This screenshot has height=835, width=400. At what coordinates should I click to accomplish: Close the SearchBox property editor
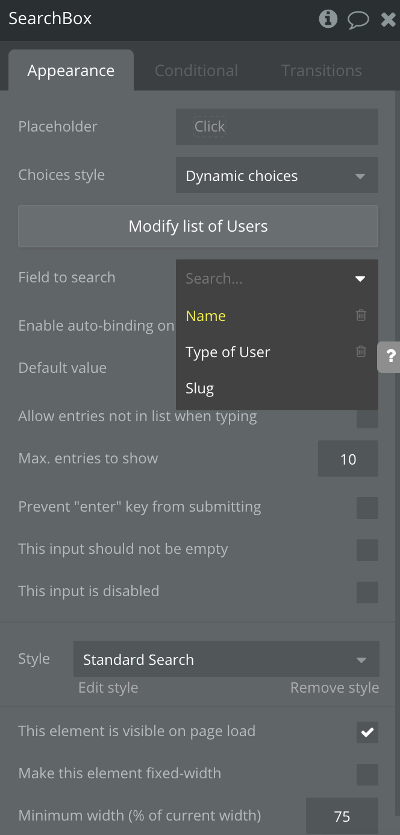click(x=388, y=20)
